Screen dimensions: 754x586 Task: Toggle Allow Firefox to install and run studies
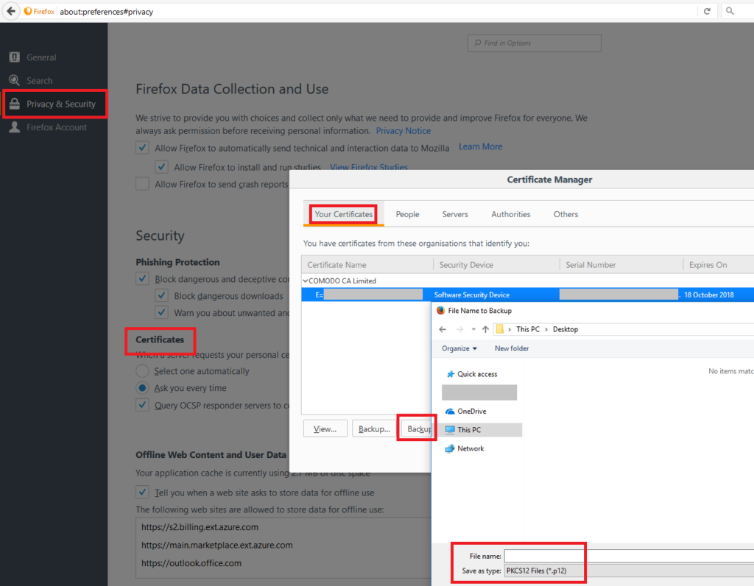[161, 167]
